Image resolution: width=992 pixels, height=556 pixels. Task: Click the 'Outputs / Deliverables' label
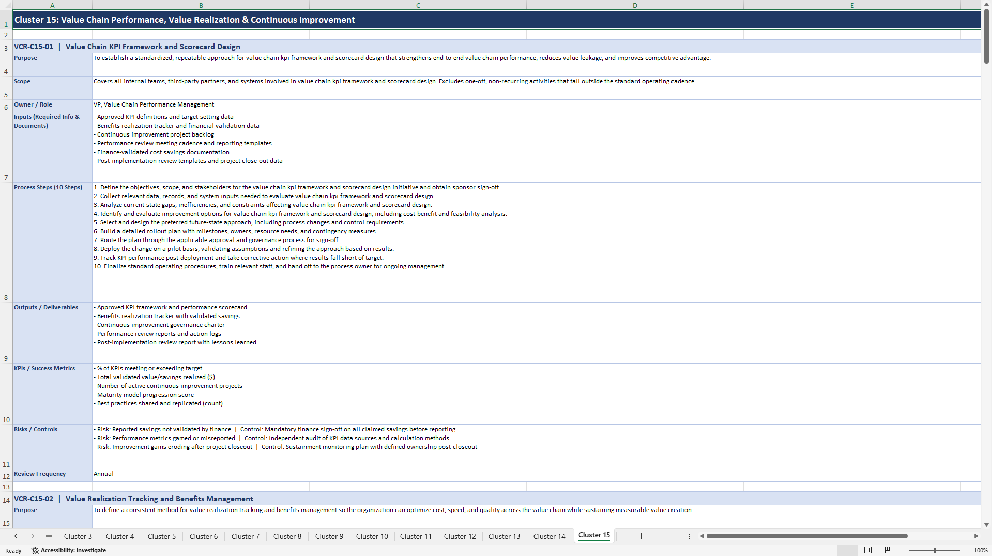click(52, 333)
